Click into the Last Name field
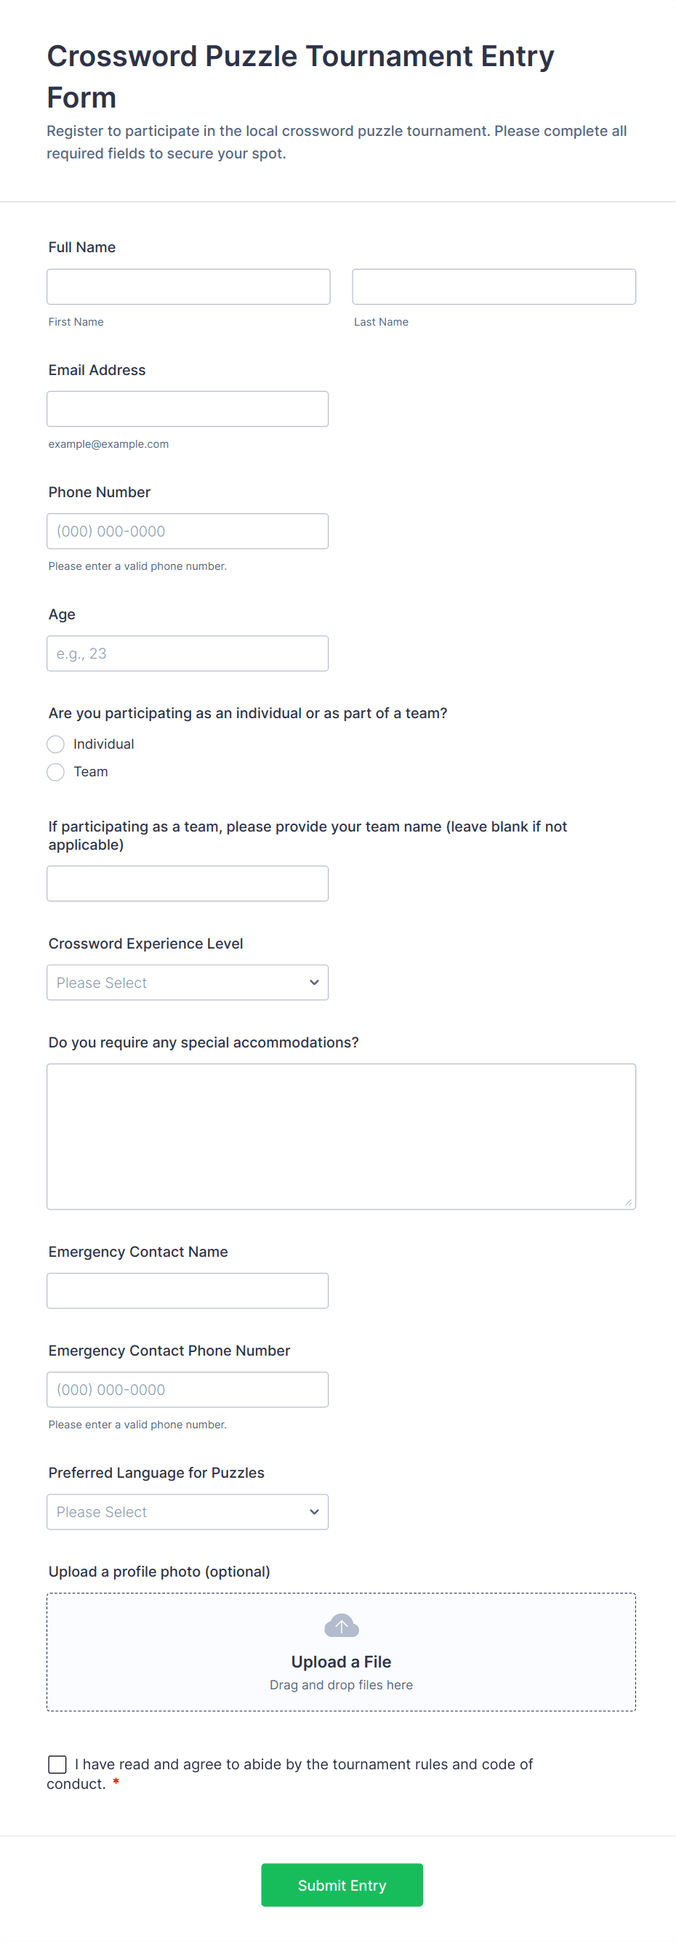Viewport: 676px width, 1943px height. [x=494, y=287]
